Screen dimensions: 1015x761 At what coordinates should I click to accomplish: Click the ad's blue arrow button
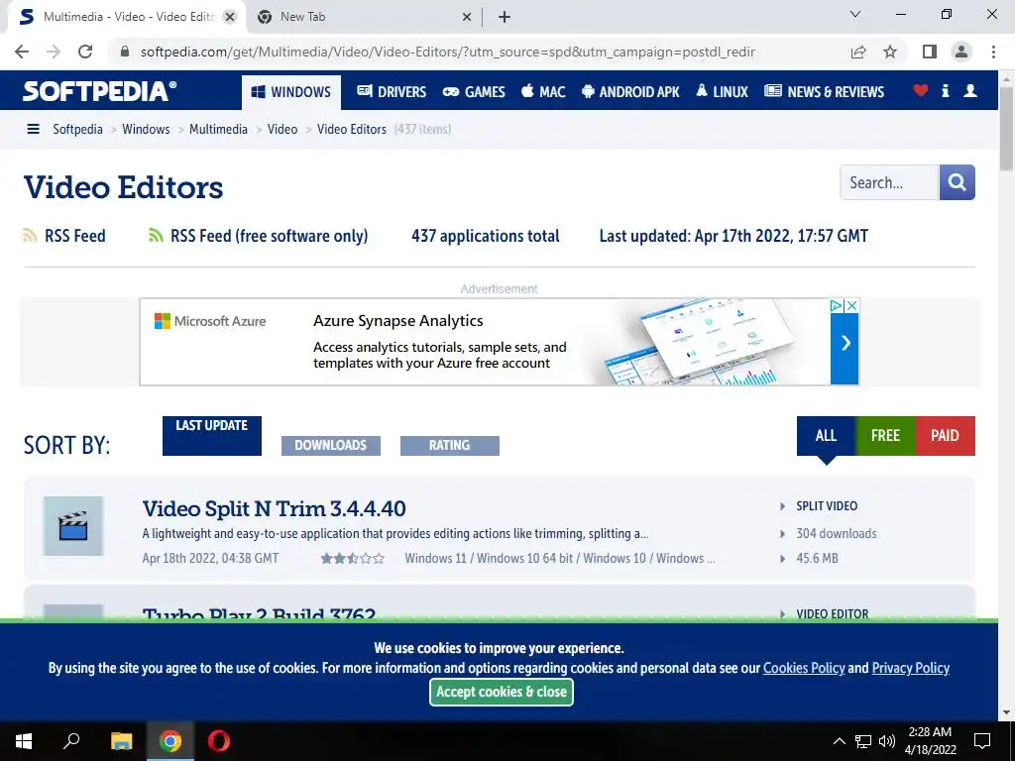pyautogui.click(x=845, y=343)
